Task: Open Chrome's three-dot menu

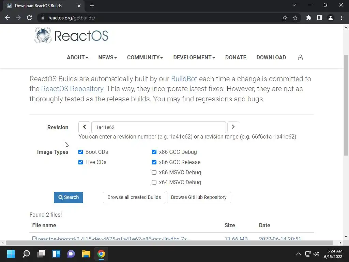Action: tap(342, 18)
